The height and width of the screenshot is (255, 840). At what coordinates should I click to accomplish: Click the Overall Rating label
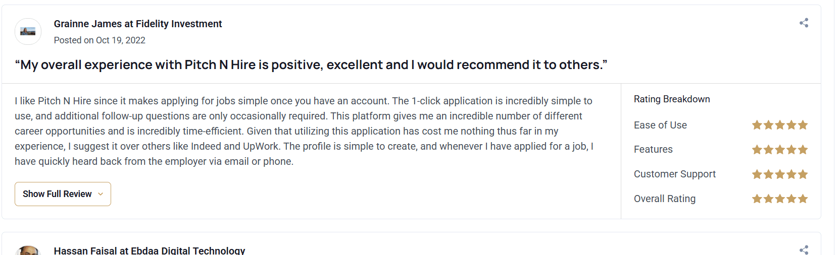pyautogui.click(x=665, y=199)
